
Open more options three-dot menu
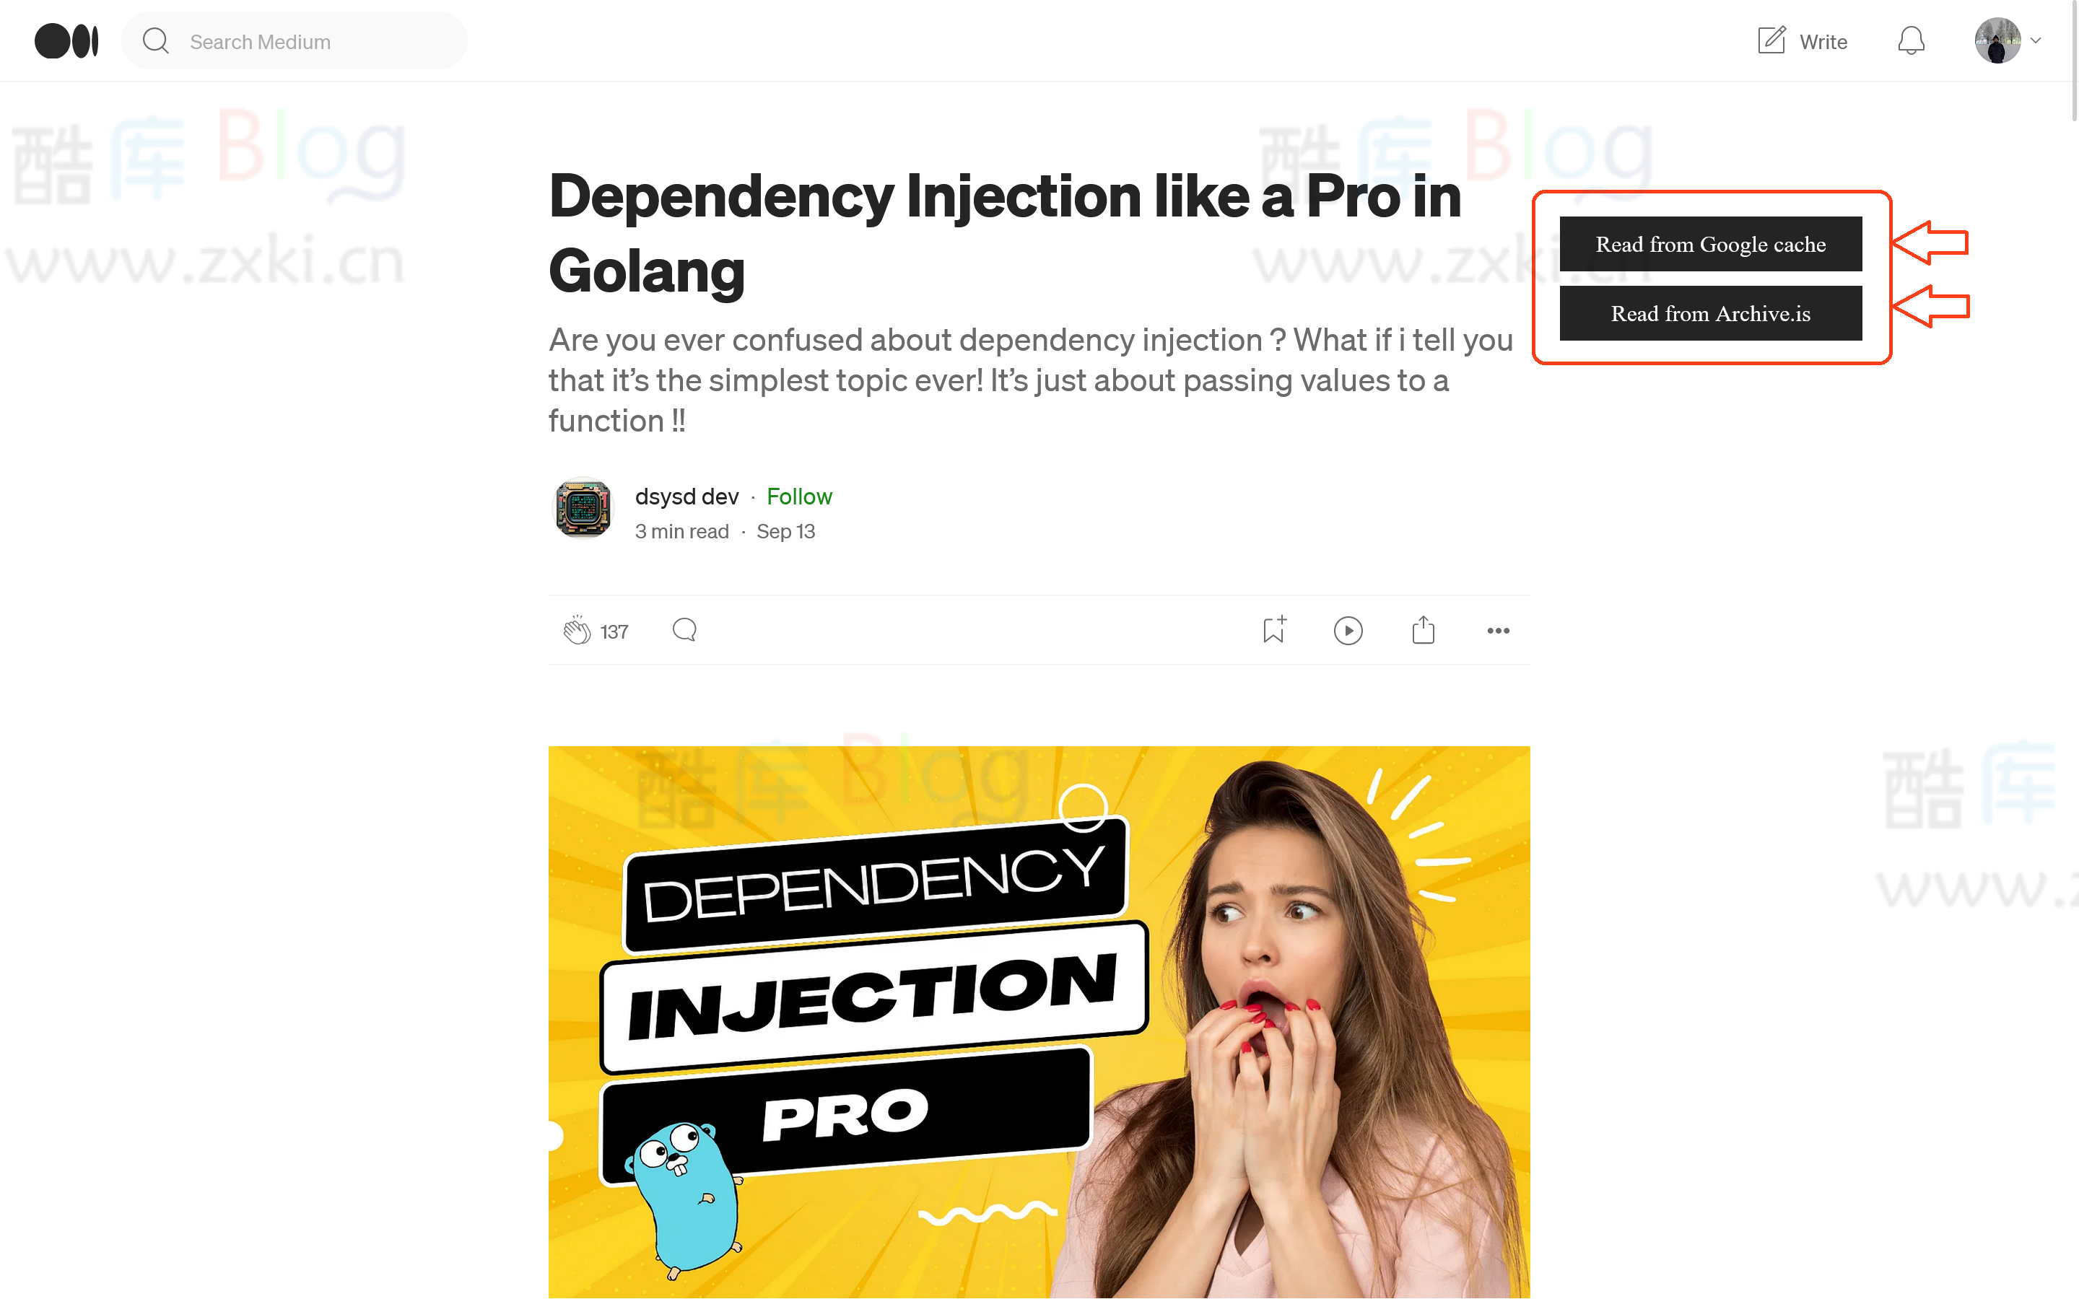(1499, 631)
